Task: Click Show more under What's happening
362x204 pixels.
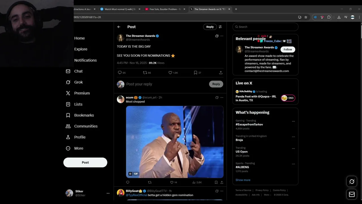Action: coord(243,180)
